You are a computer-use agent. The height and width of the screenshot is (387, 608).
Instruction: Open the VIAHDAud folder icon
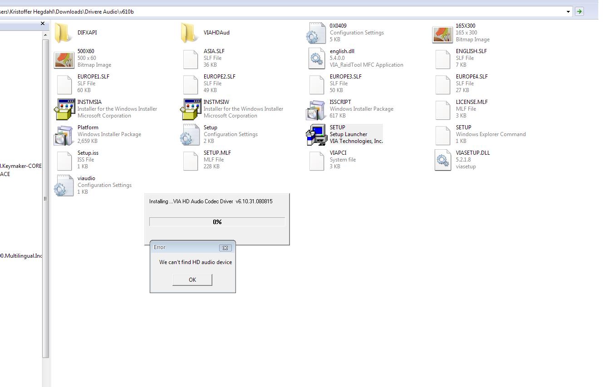point(190,33)
